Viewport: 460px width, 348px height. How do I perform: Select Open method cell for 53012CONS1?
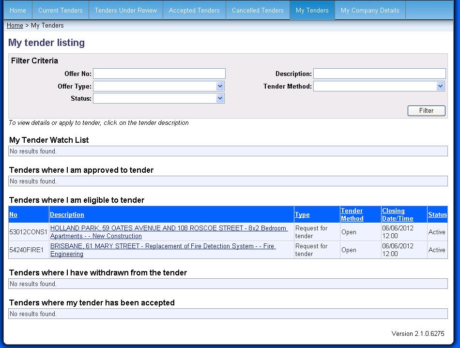pos(361,232)
